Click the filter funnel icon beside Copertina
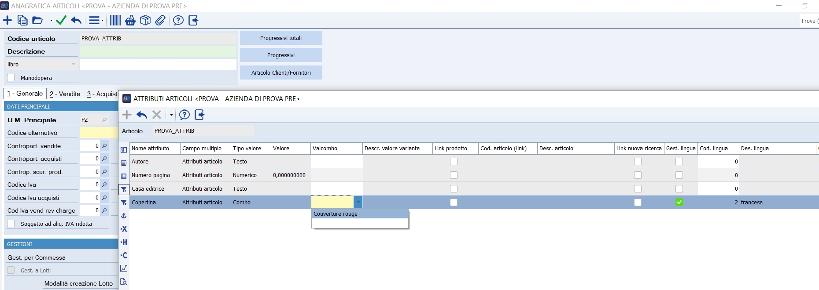Viewport: 819px width, 290px height. pyautogui.click(x=124, y=203)
